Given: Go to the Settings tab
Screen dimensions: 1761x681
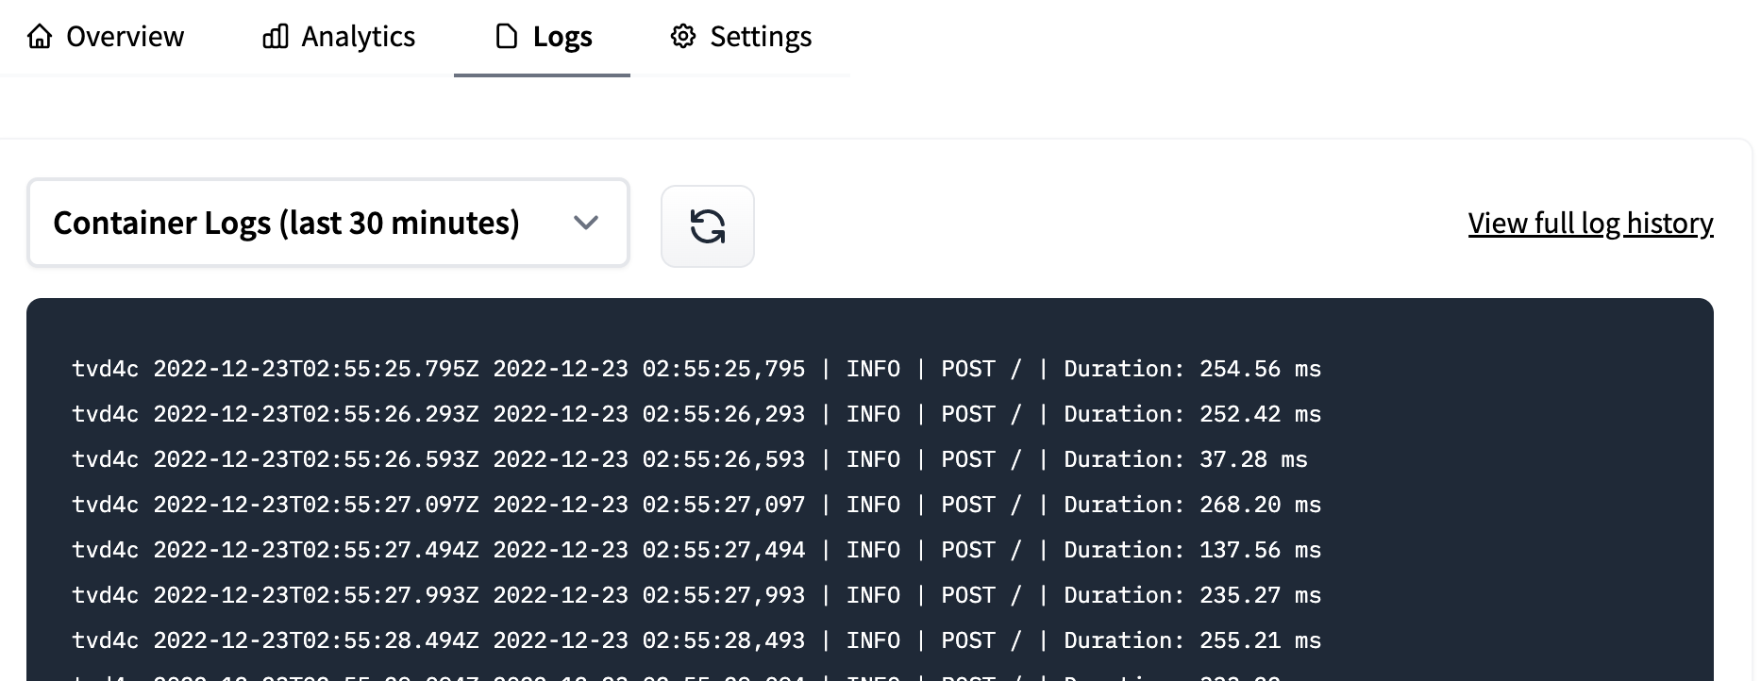Looking at the screenshot, I should [x=761, y=37].
